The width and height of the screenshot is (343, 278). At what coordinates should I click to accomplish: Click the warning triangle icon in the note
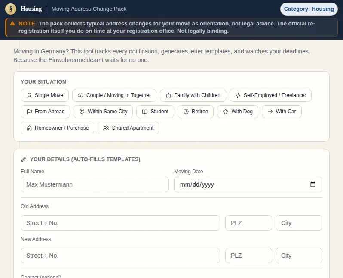[12, 23]
